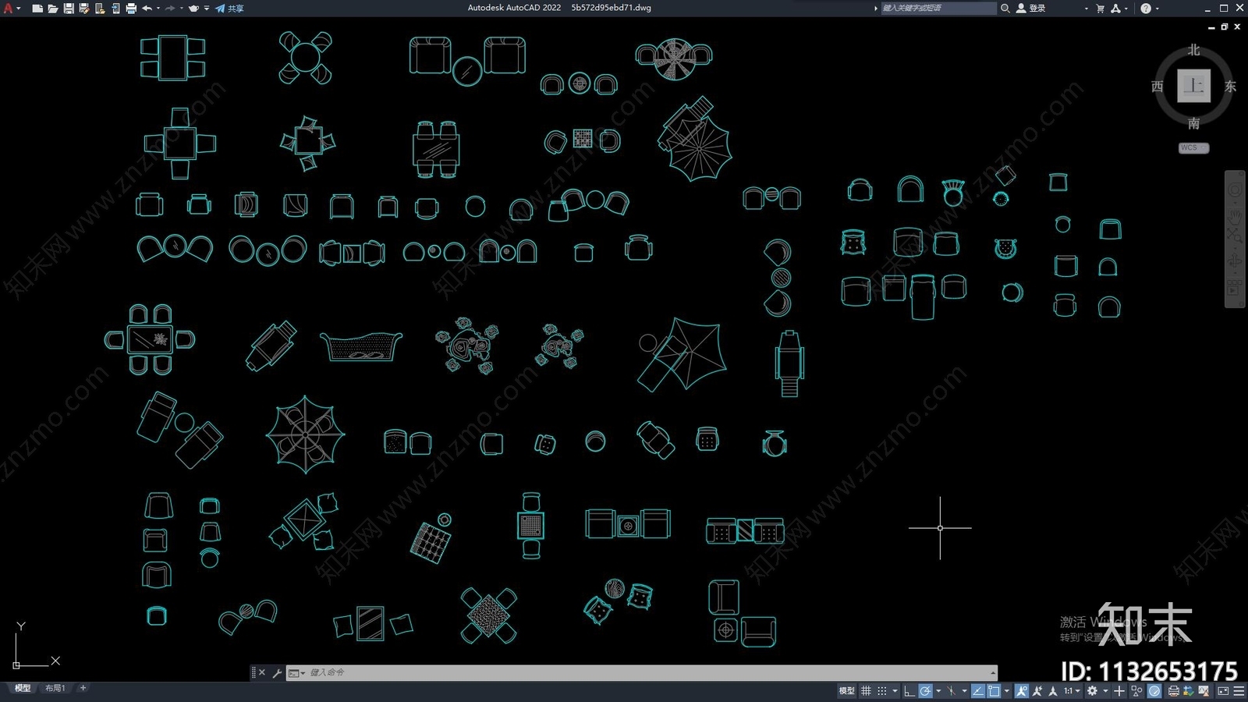The width and height of the screenshot is (1248, 702).
Task: Save the drawing with the Save icon
Action: [68, 9]
